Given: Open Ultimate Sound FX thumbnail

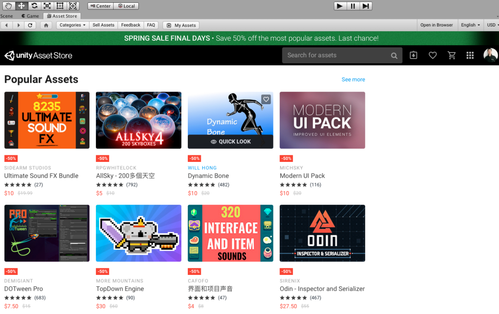Looking at the screenshot, I should click(x=47, y=120).
